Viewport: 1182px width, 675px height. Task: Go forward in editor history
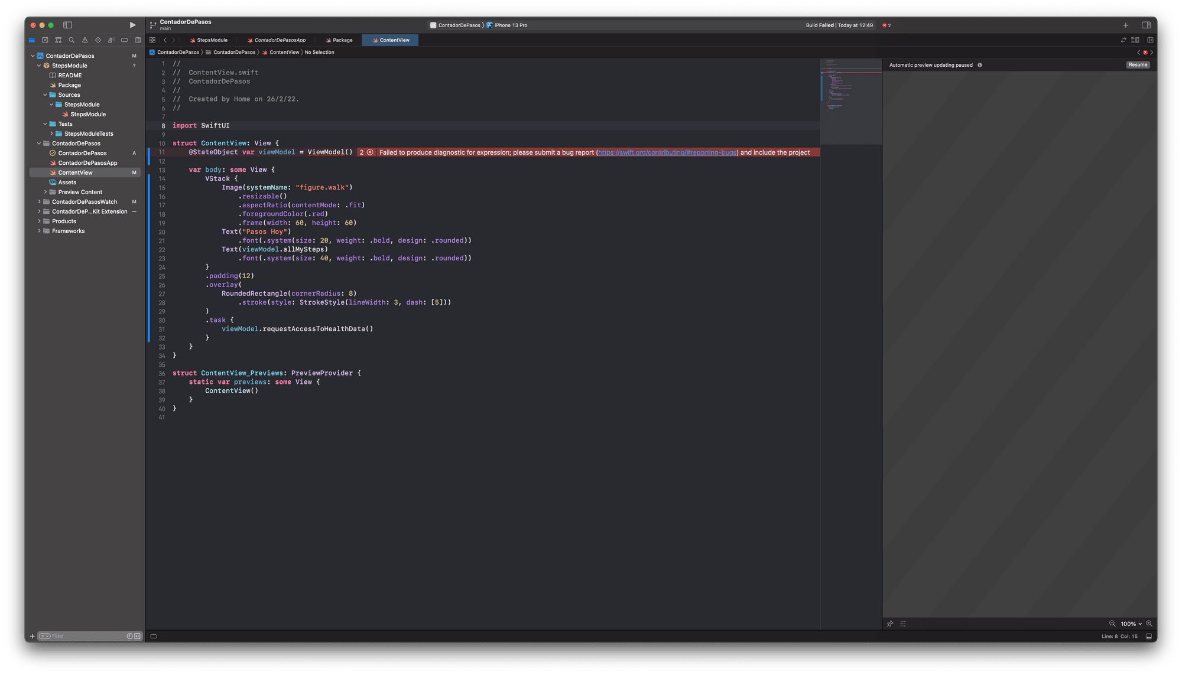click(174, 40)
